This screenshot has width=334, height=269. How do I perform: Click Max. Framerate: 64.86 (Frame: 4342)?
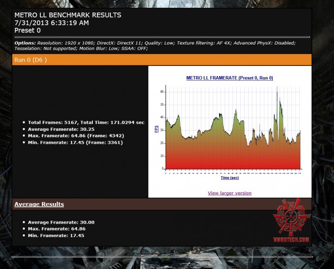76,136
